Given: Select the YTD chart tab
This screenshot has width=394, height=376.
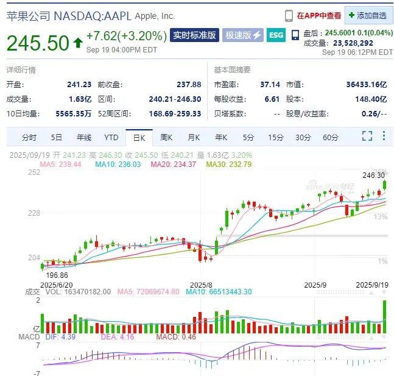Looking at the screenshot, I should [111, 138].
